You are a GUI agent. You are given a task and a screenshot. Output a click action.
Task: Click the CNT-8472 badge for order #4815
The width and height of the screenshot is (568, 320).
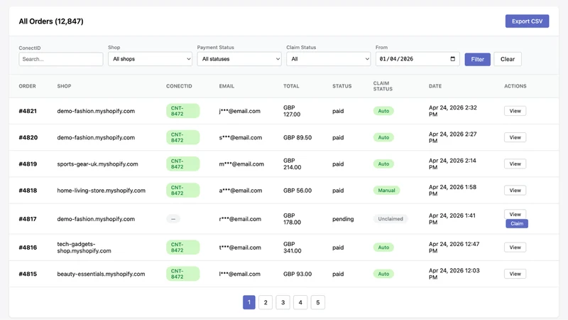coord(182,274)
